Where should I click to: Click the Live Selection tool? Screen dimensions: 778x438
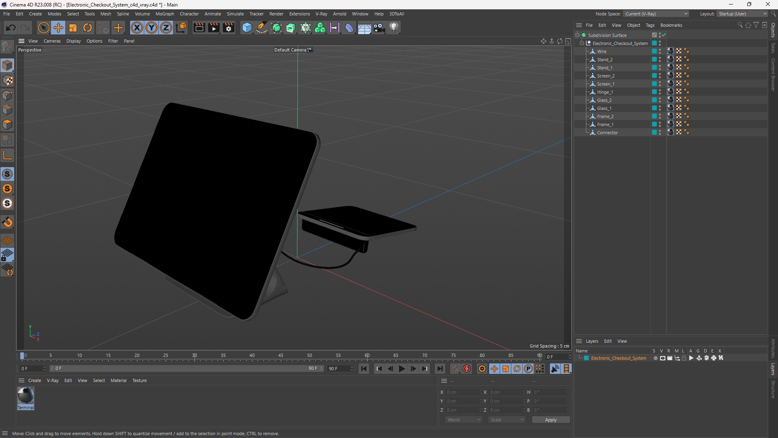(x=43, y=28)
